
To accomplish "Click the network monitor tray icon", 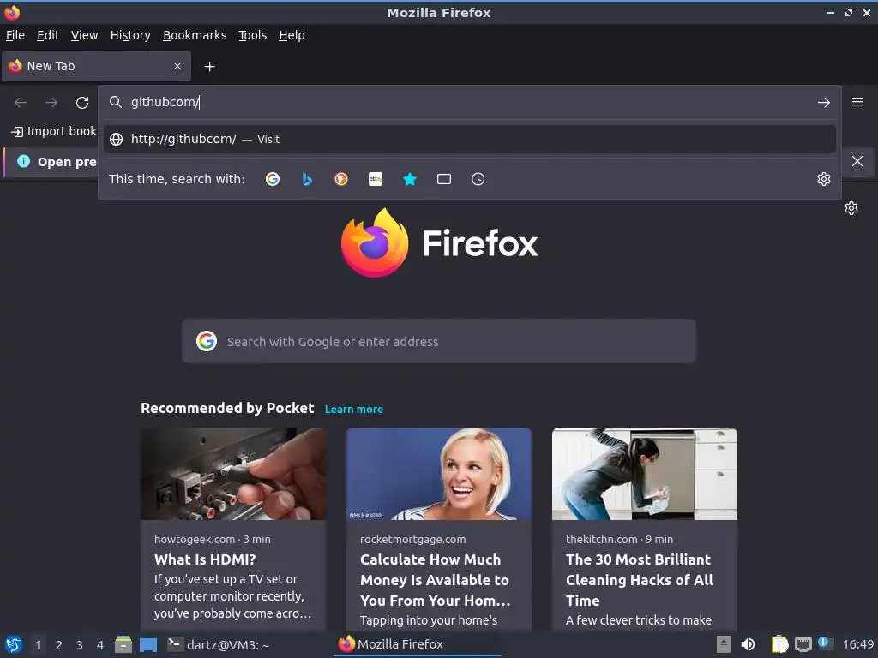I will pos(803,644).
